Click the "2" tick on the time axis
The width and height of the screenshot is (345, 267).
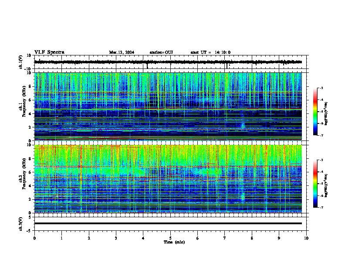click(89, 238)
